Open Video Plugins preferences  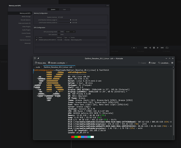pyautogui.click(x=26, y=27)
